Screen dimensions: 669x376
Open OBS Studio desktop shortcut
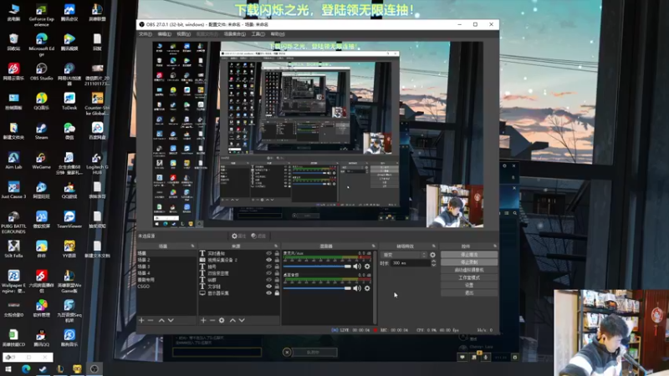click(x=41, y=72)
